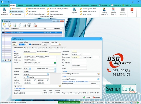Open calendar picker for Fecha alta
This screenshot has width=141, height=104.
click(x=60, y=44)
